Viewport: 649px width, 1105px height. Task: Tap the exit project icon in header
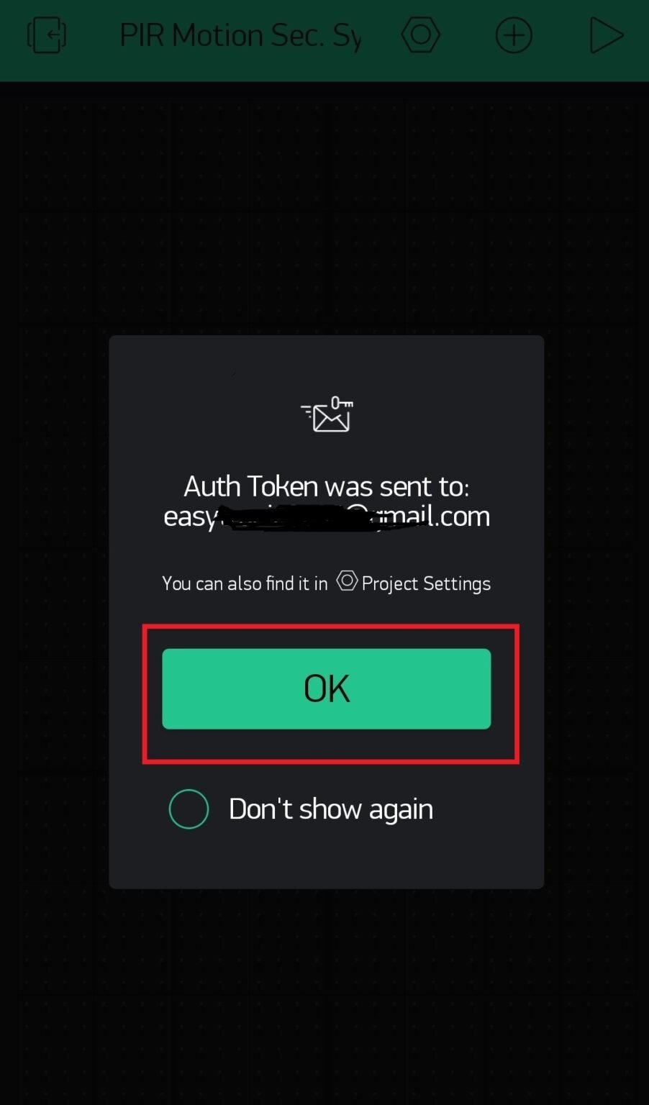[x=47, y=35]
